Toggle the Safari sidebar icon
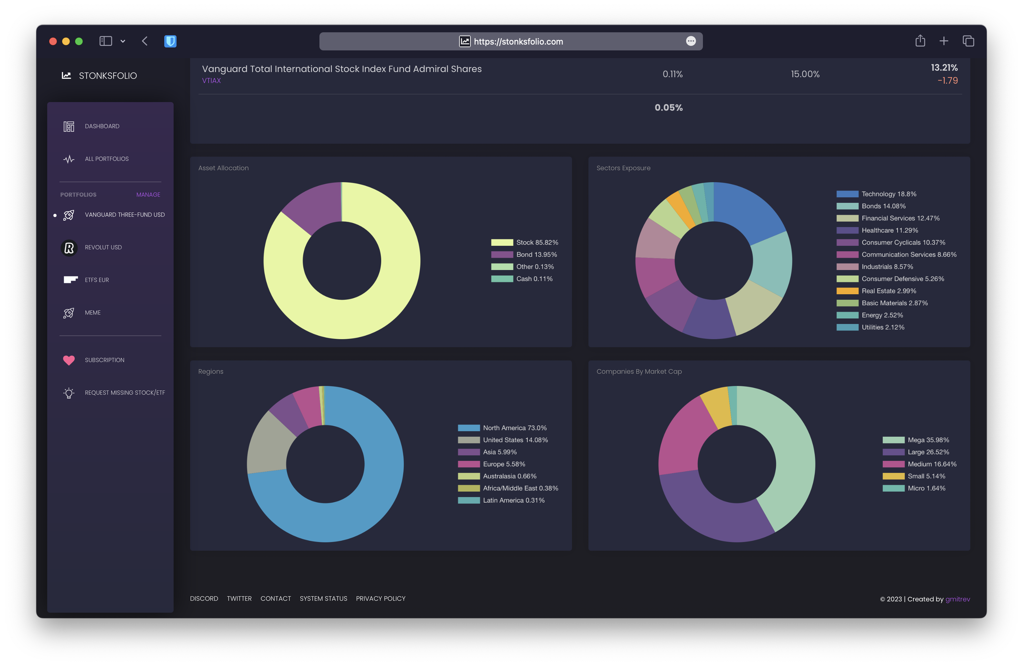1023x666 pixels. [x=106, y=41]
